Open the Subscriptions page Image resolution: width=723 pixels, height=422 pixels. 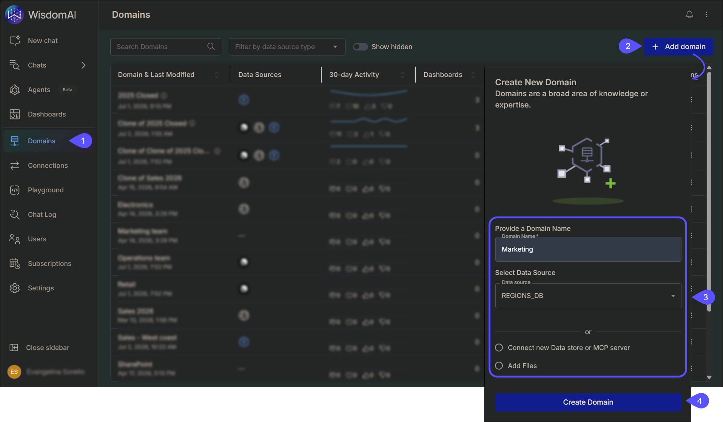pyautogui.click(x=49, y=263)
